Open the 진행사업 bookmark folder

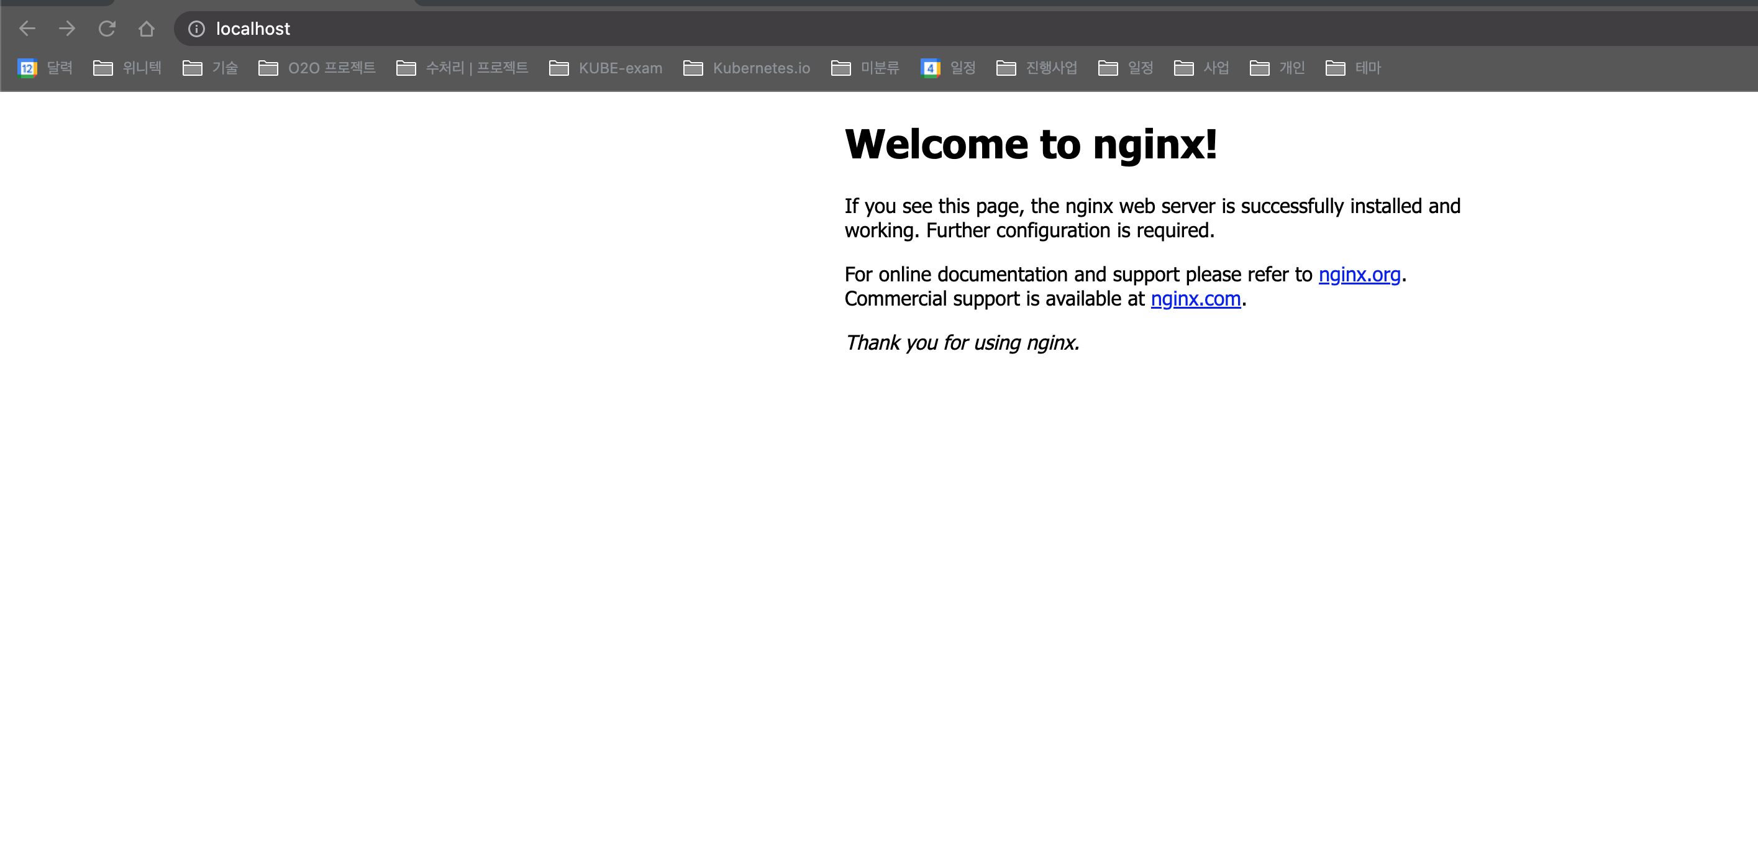tap(1037, 68)
